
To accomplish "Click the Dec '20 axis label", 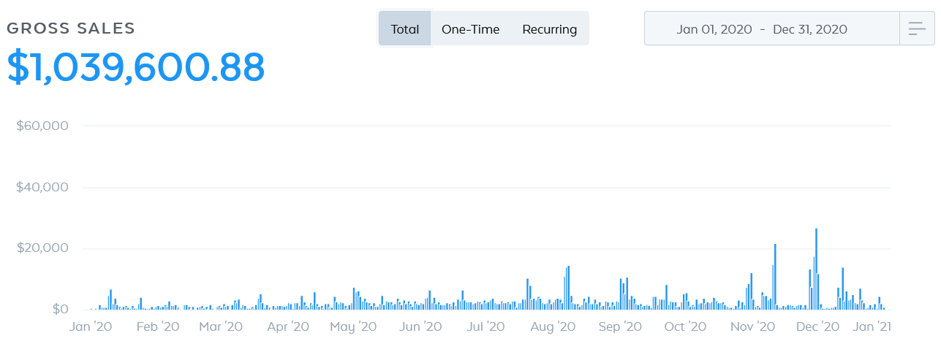I will click(x=818, y=326).
